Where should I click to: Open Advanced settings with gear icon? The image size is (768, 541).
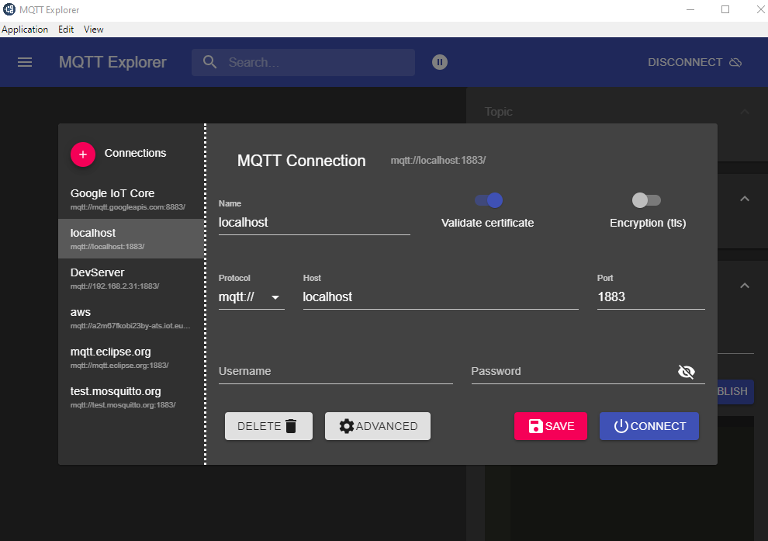pyautogui.click(x=378, y=426)
